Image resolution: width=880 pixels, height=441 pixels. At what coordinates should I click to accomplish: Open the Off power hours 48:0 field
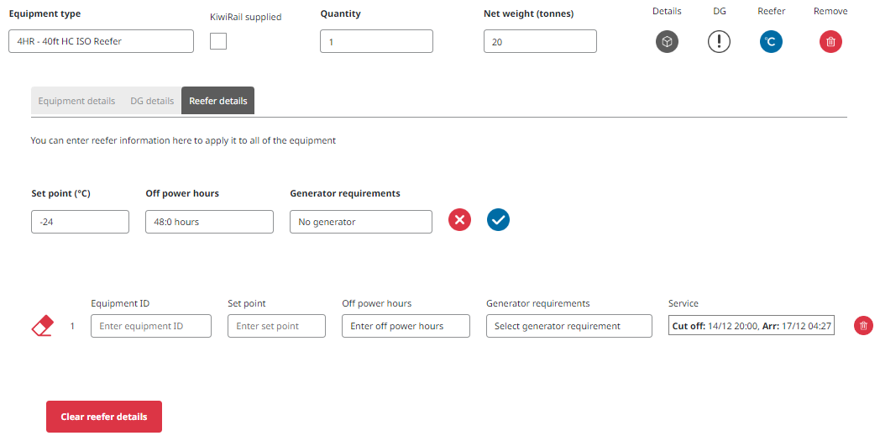209,222
